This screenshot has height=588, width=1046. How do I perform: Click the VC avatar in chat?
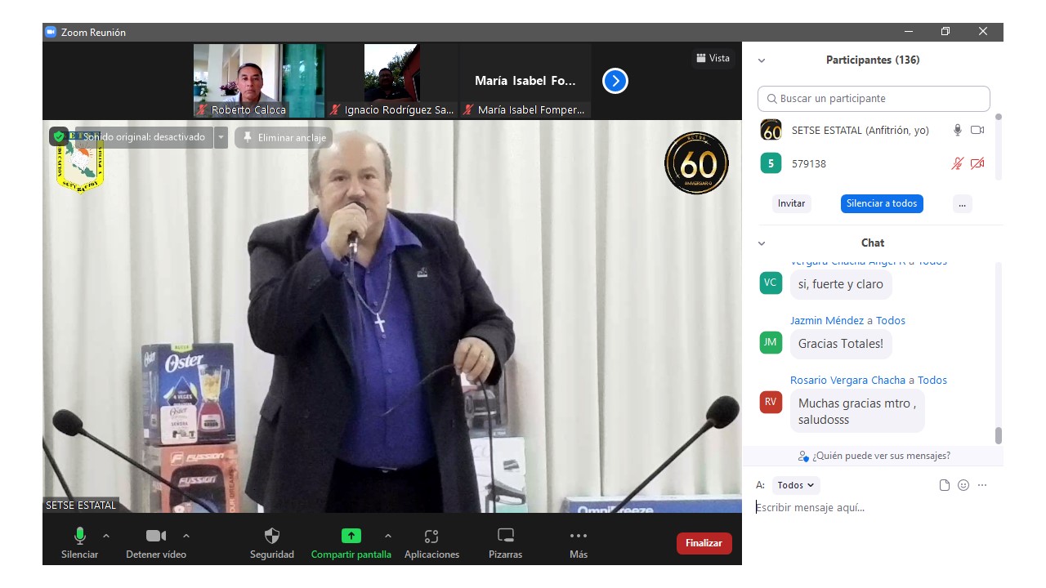point(771,283)
